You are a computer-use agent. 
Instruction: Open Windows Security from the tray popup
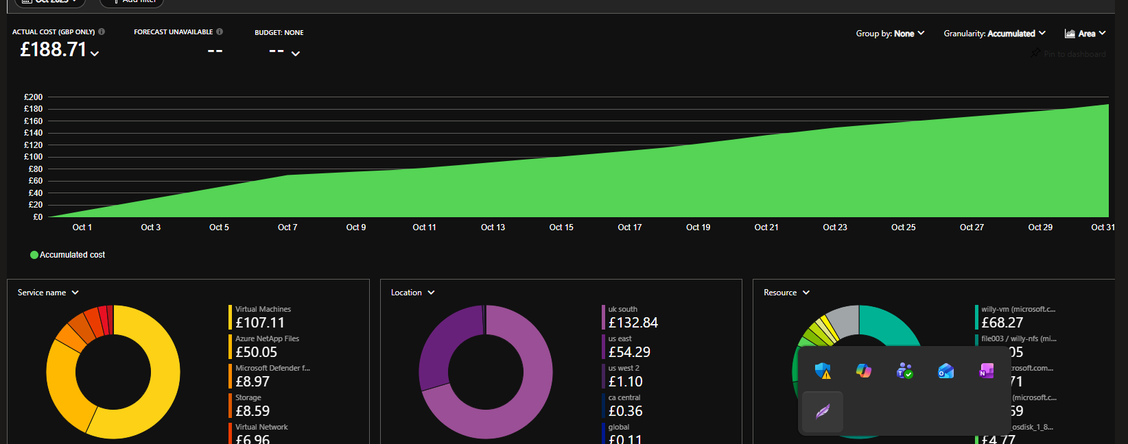[823, 371]
